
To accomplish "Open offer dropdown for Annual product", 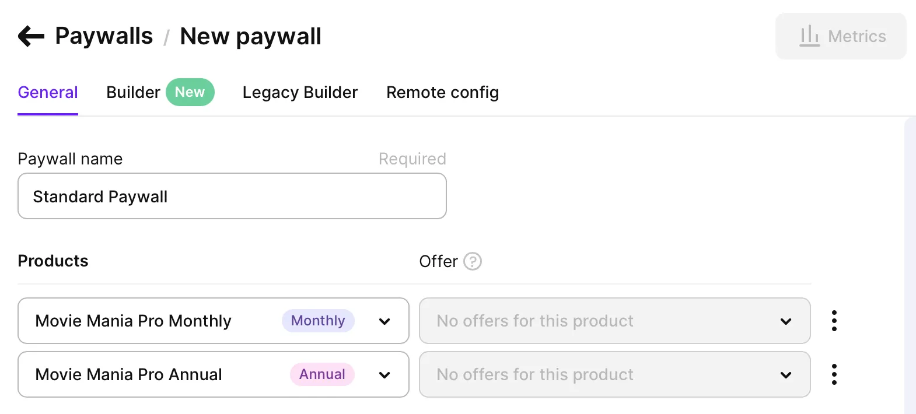I will tap(614, 374).
